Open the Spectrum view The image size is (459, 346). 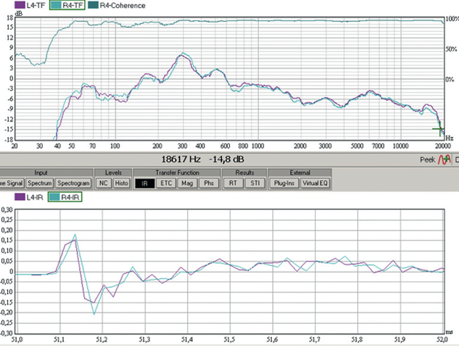39,183
